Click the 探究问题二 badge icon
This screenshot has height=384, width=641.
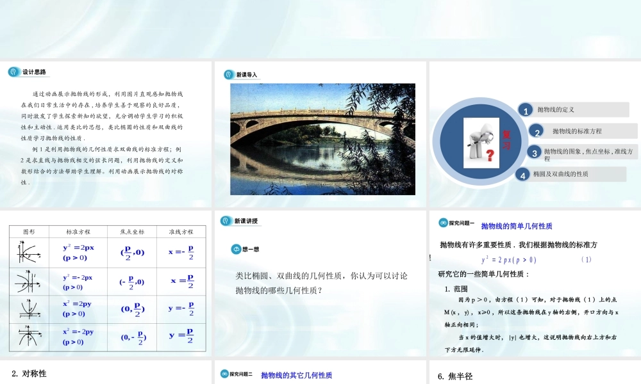pos(224,374)
